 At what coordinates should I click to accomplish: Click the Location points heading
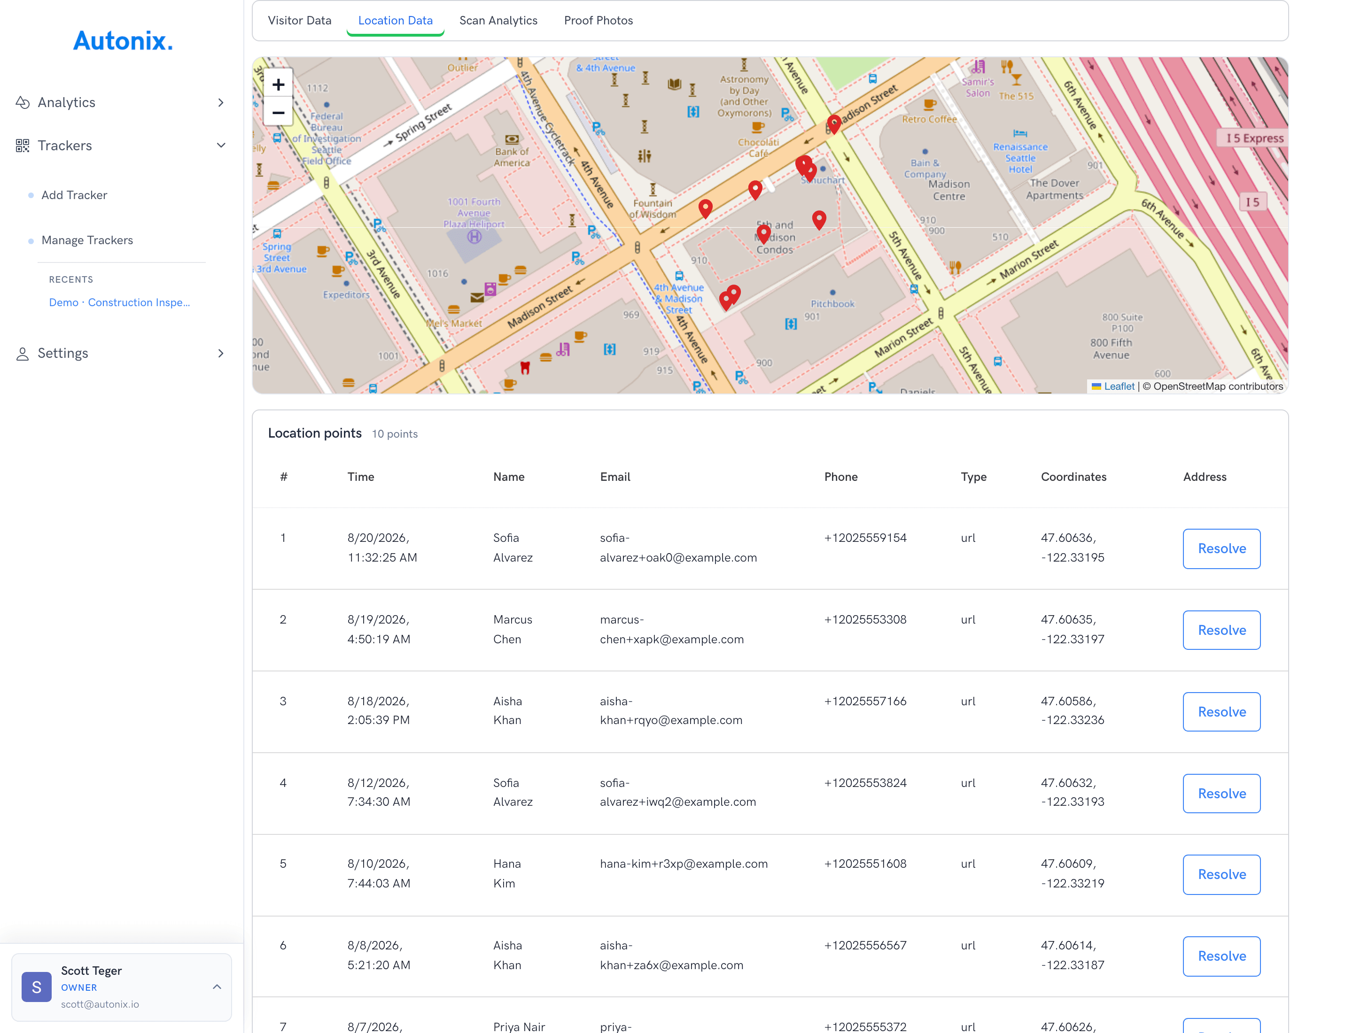pos(314,433)
